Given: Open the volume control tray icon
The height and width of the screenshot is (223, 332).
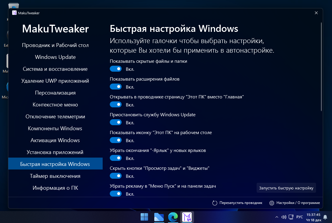Looking at the screenshot, I should [x=284, y=217].
